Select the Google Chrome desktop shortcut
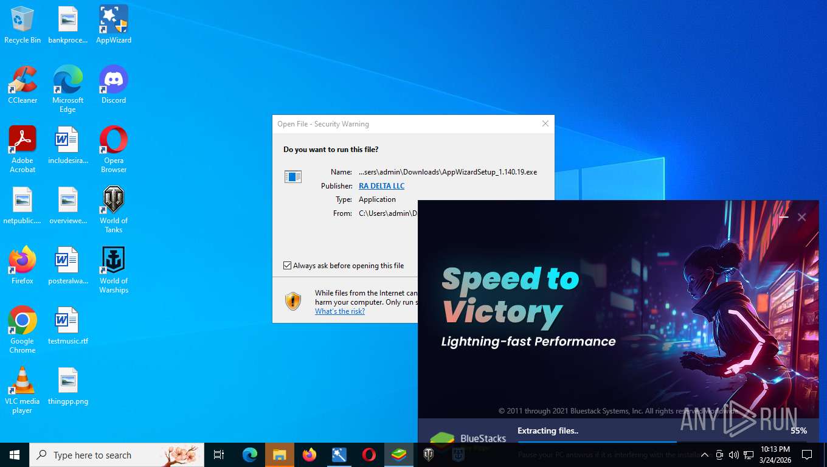This screenshot has height=467, width=827. (x=22, y=330)
